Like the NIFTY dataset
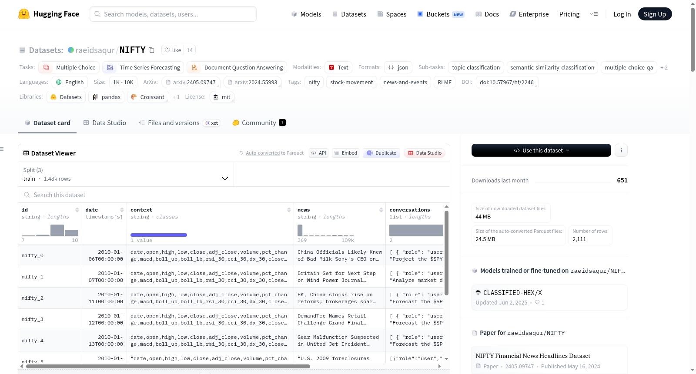Screen dimensions: 696x374 coord(173,50)
